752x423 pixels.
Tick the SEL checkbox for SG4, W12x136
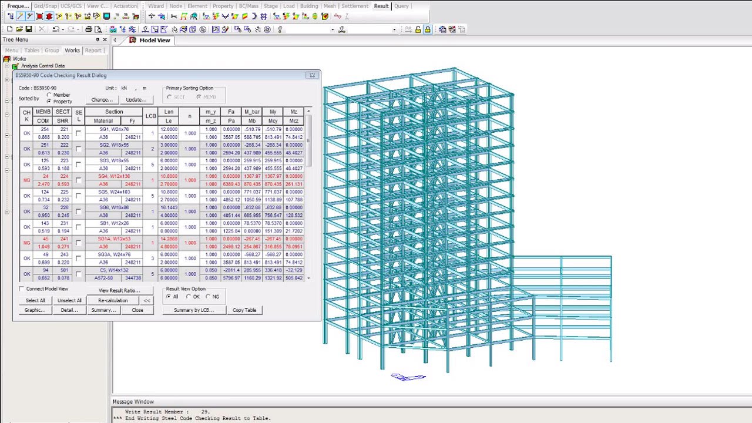pos(78,180)
